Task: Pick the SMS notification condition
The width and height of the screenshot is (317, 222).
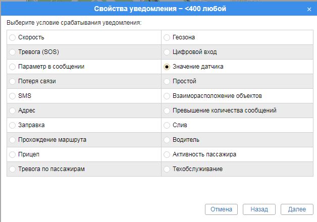Action: tap(13, 96)
